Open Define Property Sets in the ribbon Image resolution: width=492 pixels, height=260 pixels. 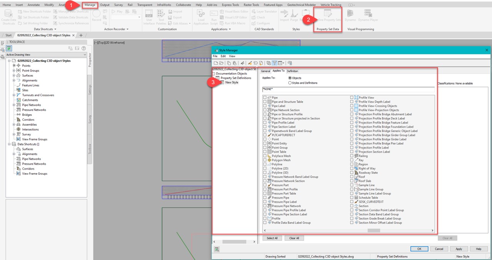tap(328, 15)
